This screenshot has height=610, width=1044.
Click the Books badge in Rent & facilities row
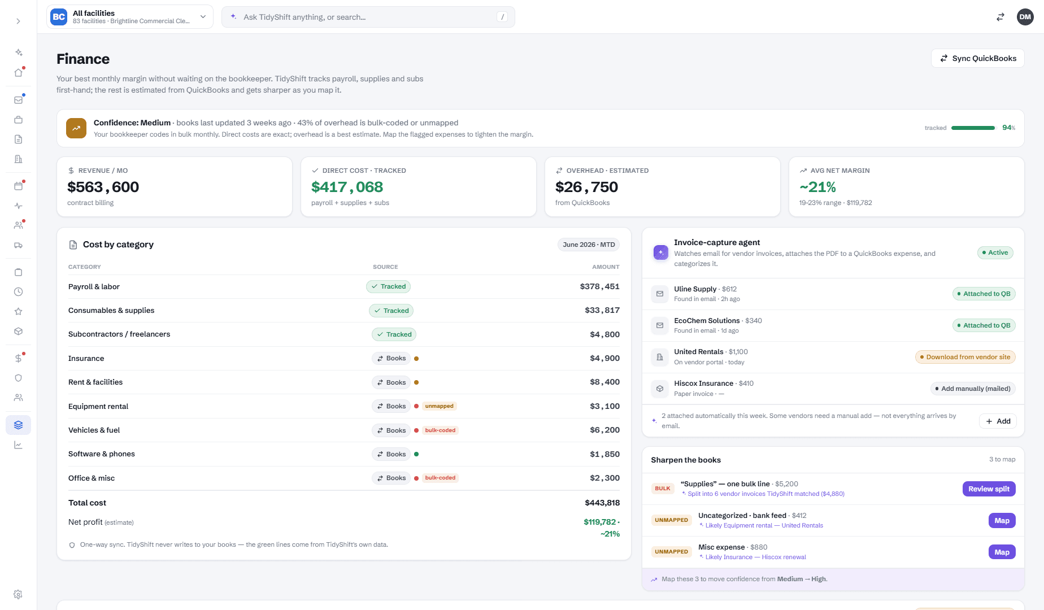click(391, 382)
